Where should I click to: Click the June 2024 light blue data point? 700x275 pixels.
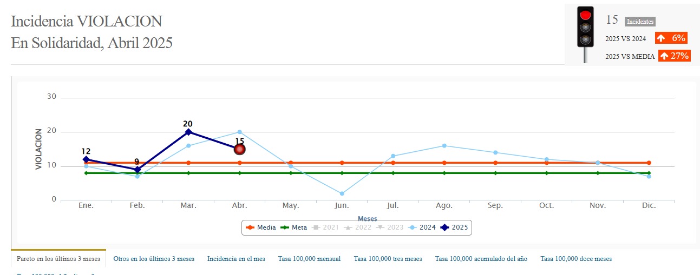click(342, 193)
